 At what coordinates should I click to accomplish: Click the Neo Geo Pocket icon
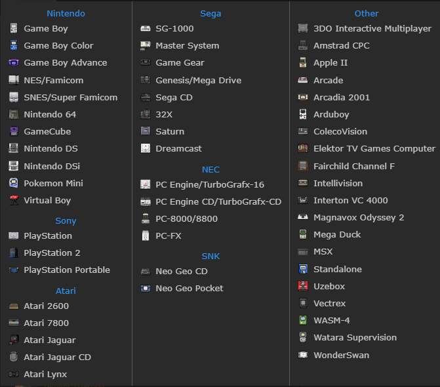[x=146, y=288]
